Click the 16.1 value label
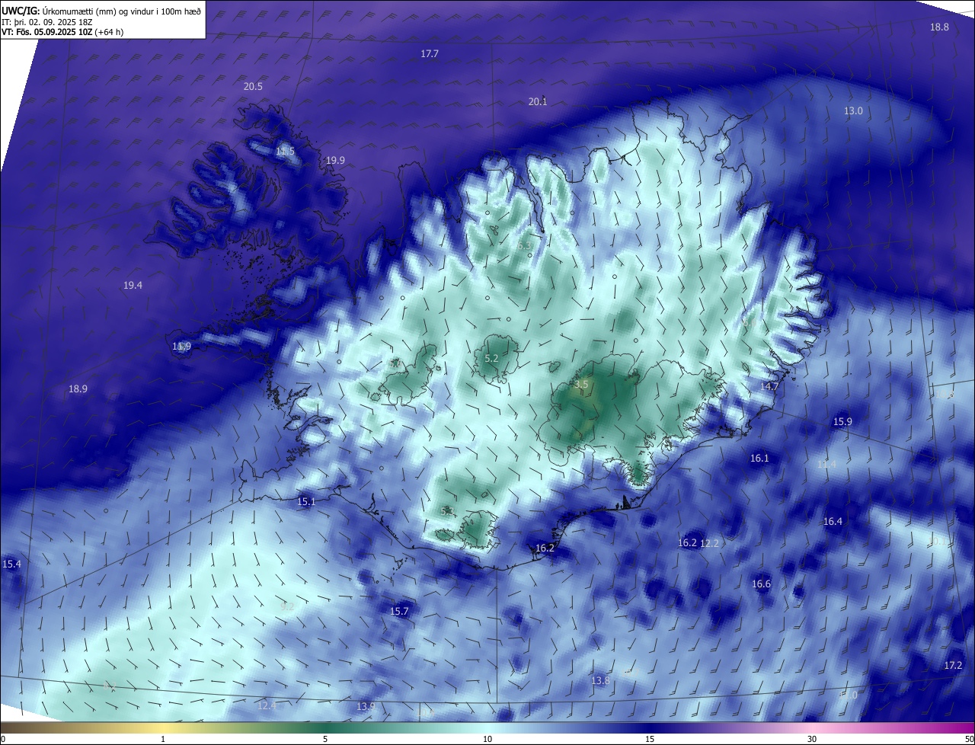The height and width of the screenshot is (745, 975). point(759,459)
